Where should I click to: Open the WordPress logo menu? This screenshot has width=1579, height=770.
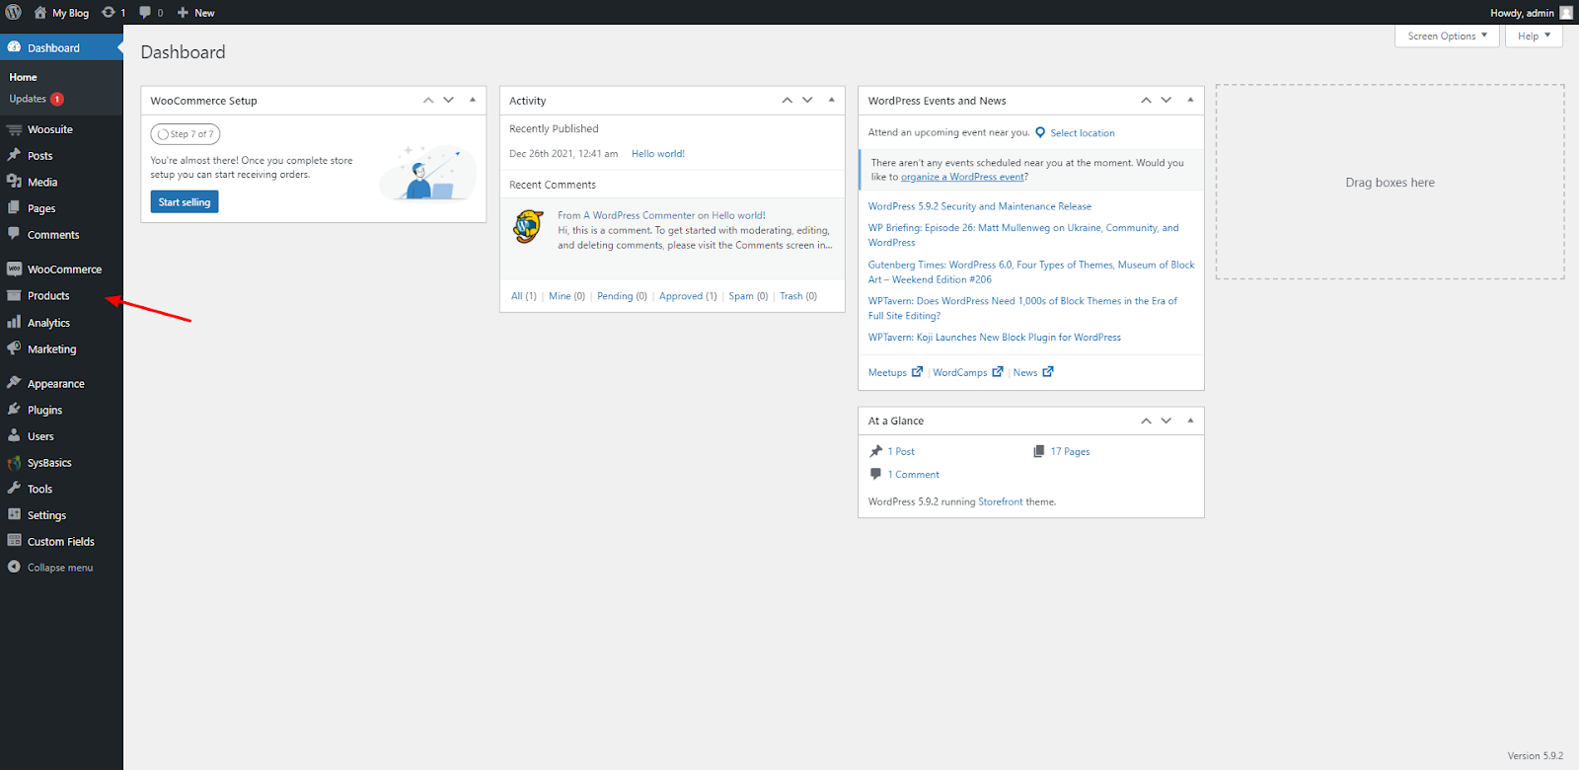coord(14,13)
